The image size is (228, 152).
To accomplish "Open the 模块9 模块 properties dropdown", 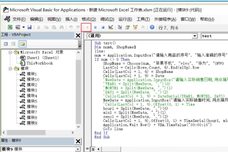I will 78,149.
